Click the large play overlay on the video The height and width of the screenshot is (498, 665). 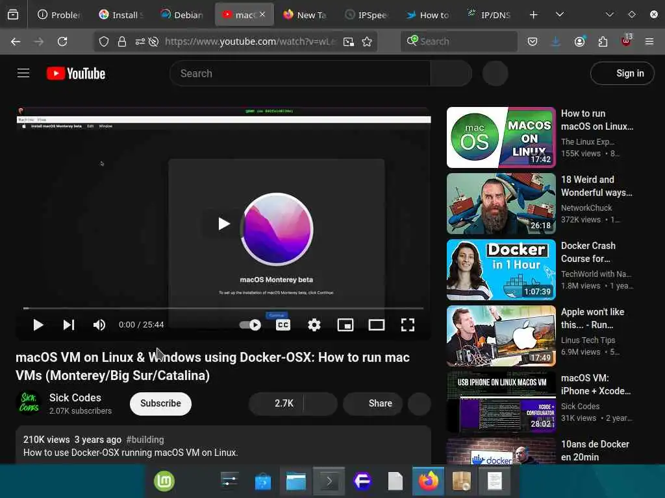point(223,224)
